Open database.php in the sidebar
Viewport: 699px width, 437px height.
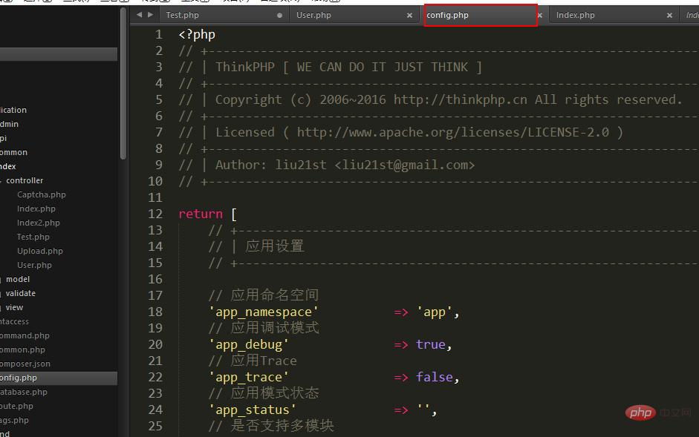(x=24, y=392)
